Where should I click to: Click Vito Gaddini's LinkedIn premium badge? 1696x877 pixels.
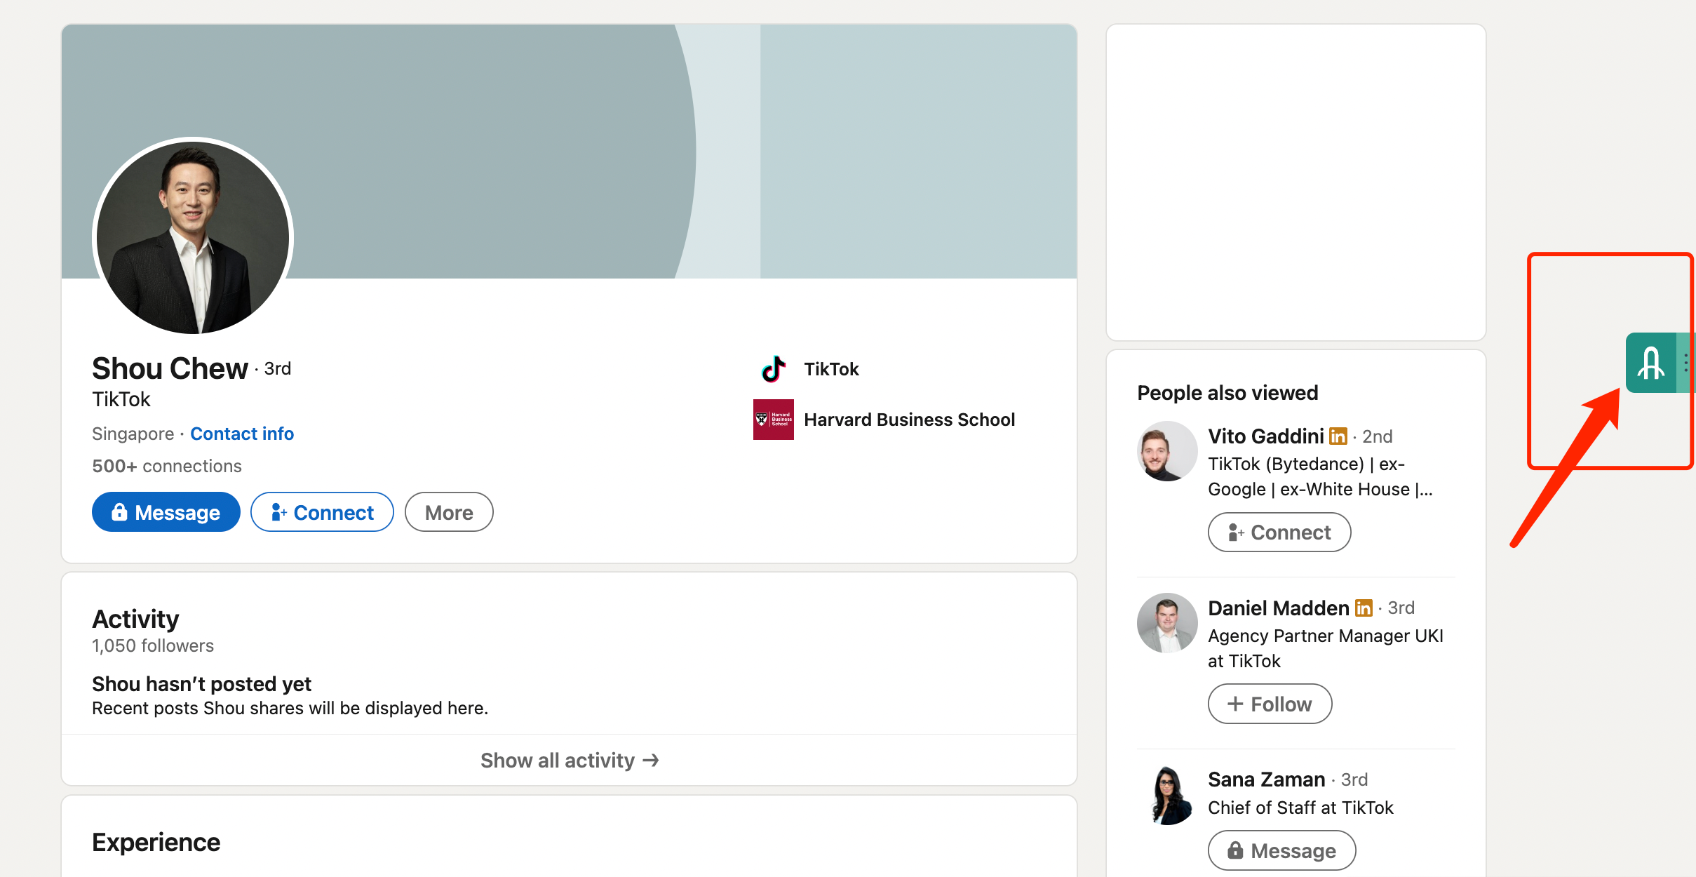coord(1338,436)
